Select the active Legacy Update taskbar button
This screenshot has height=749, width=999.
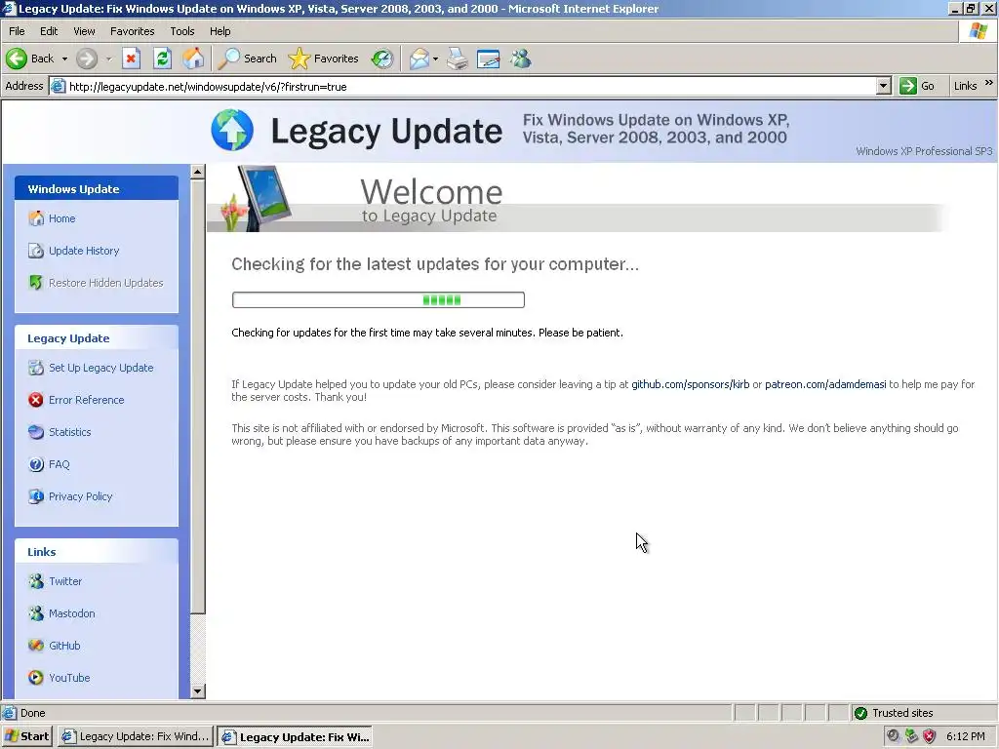(x=295, y=736)
